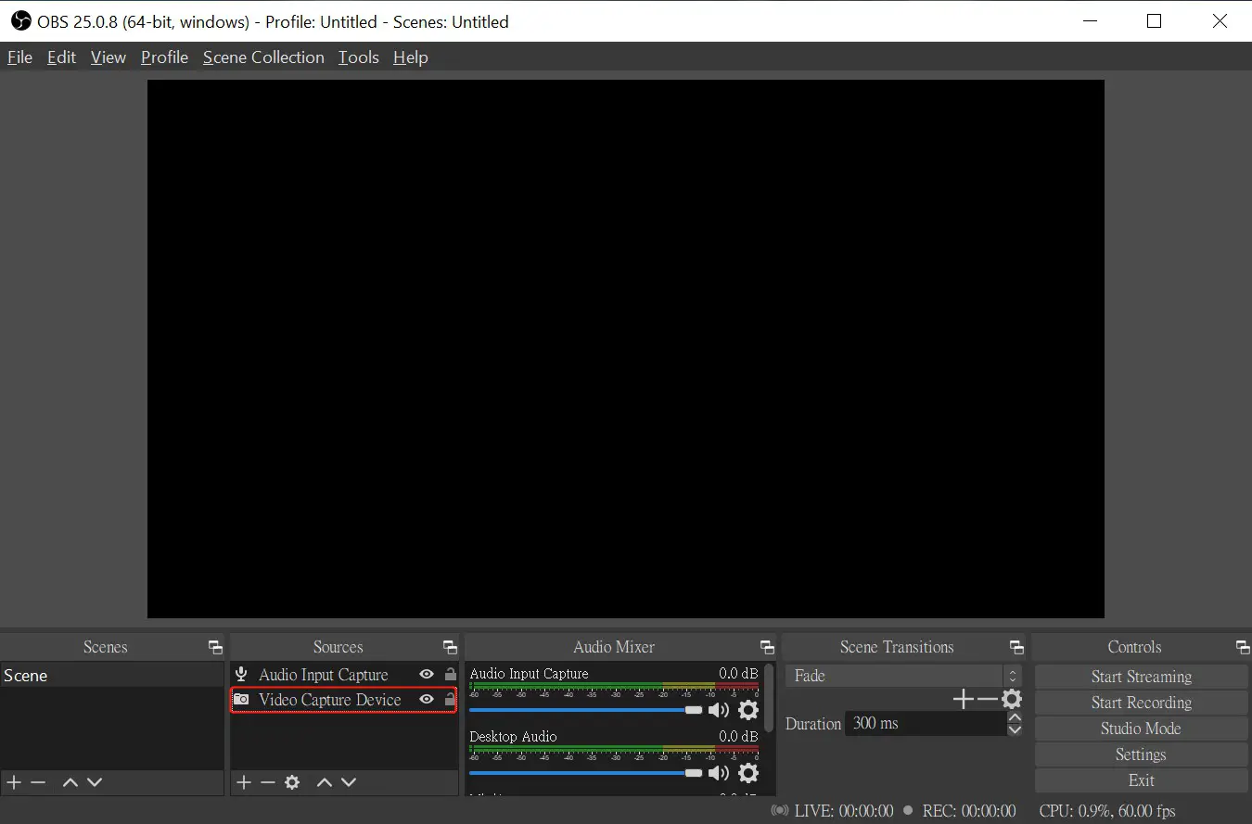Open the Tools menu
The image size is (1252, 824).
[x=358, y=57]
